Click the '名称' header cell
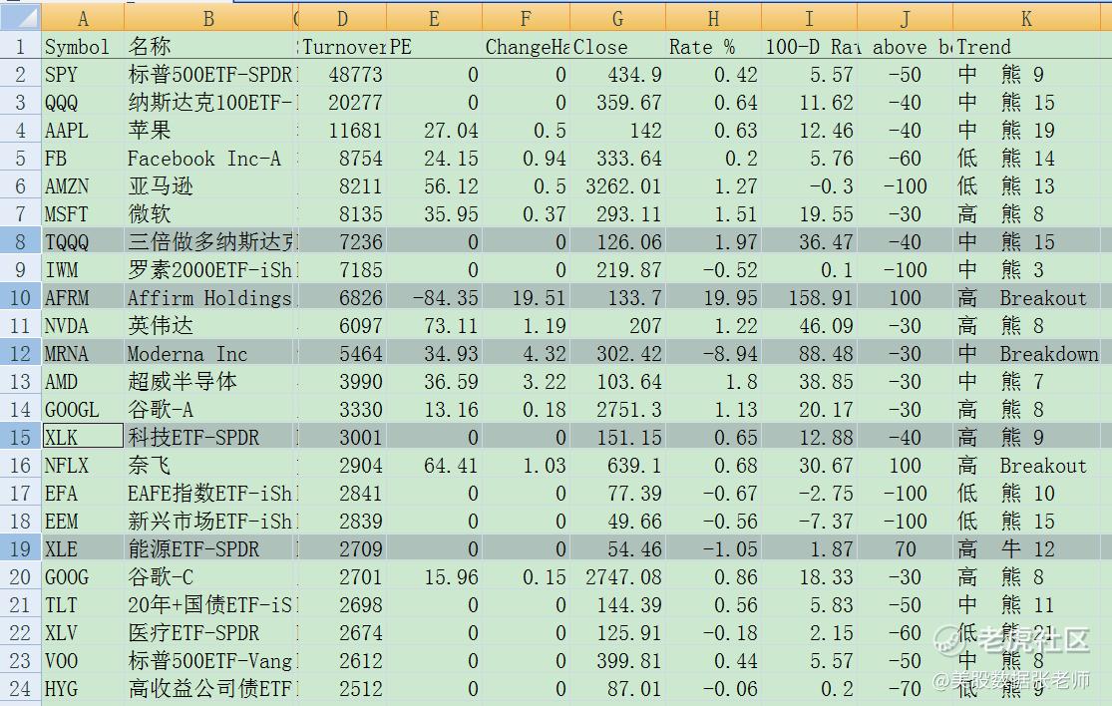 [x=208, y=47]
